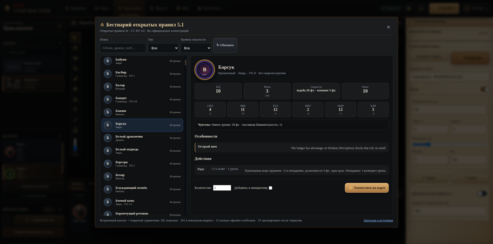Open the Лицензия и источники link

[x=378, y=220]
